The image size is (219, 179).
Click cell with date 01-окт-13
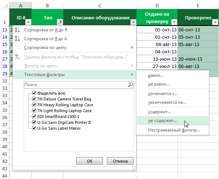click(x=157, y=37)
